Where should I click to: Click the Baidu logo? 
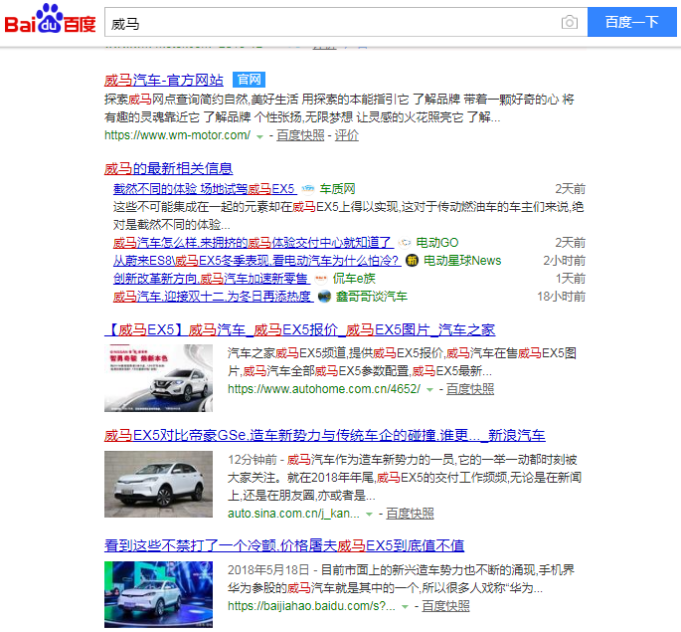(50, 19)
